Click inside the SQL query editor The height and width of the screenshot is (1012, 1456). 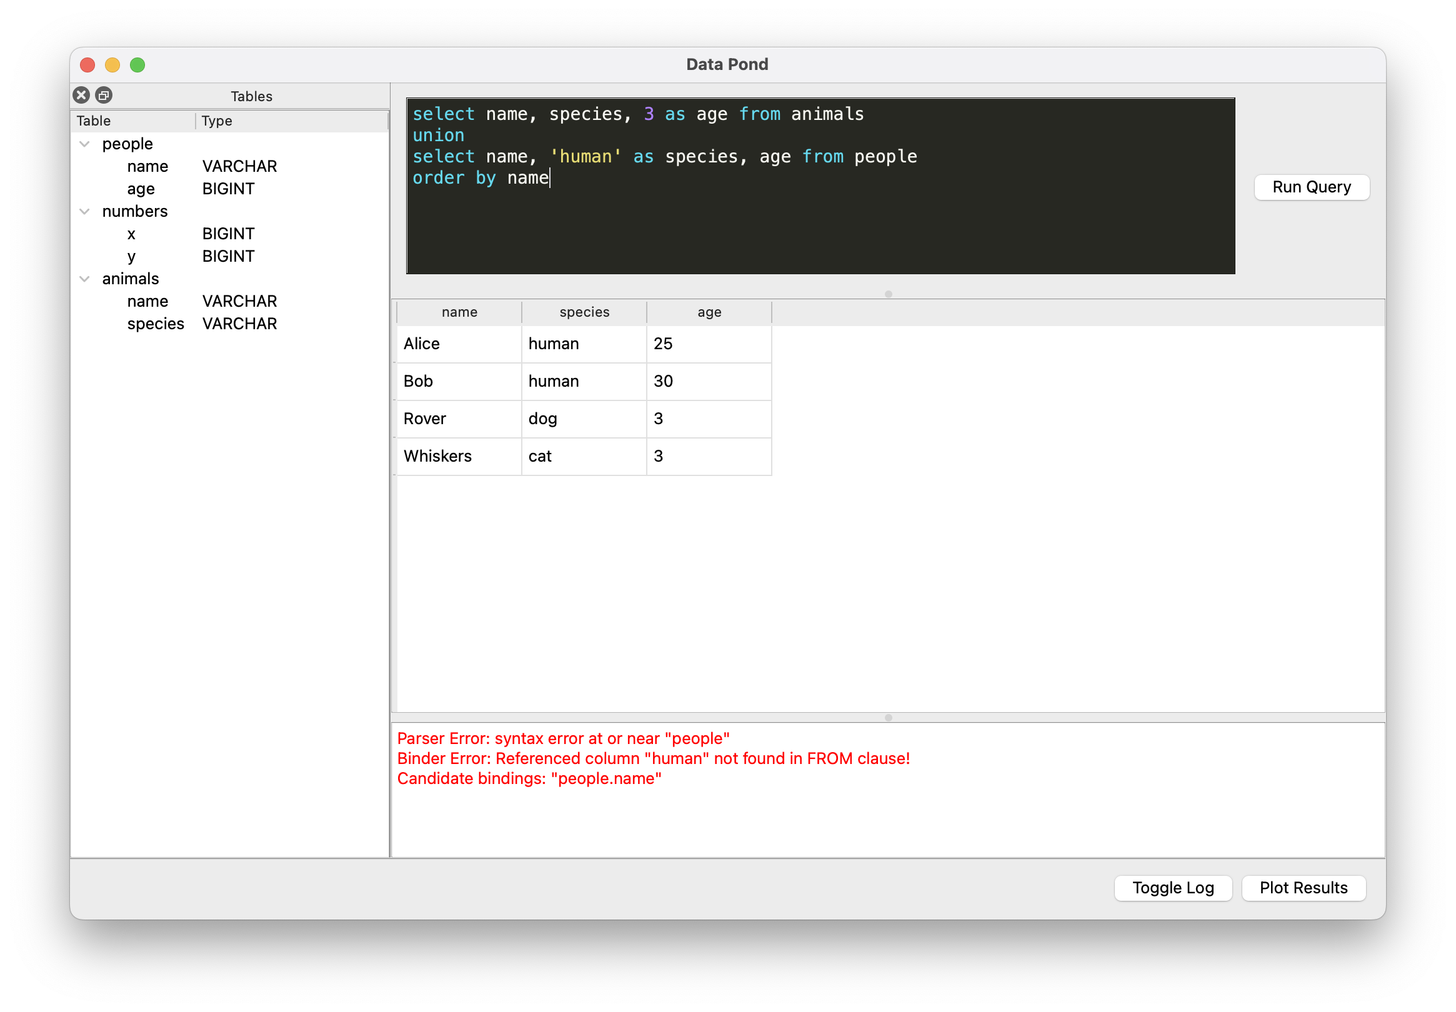tap(820, 222)
